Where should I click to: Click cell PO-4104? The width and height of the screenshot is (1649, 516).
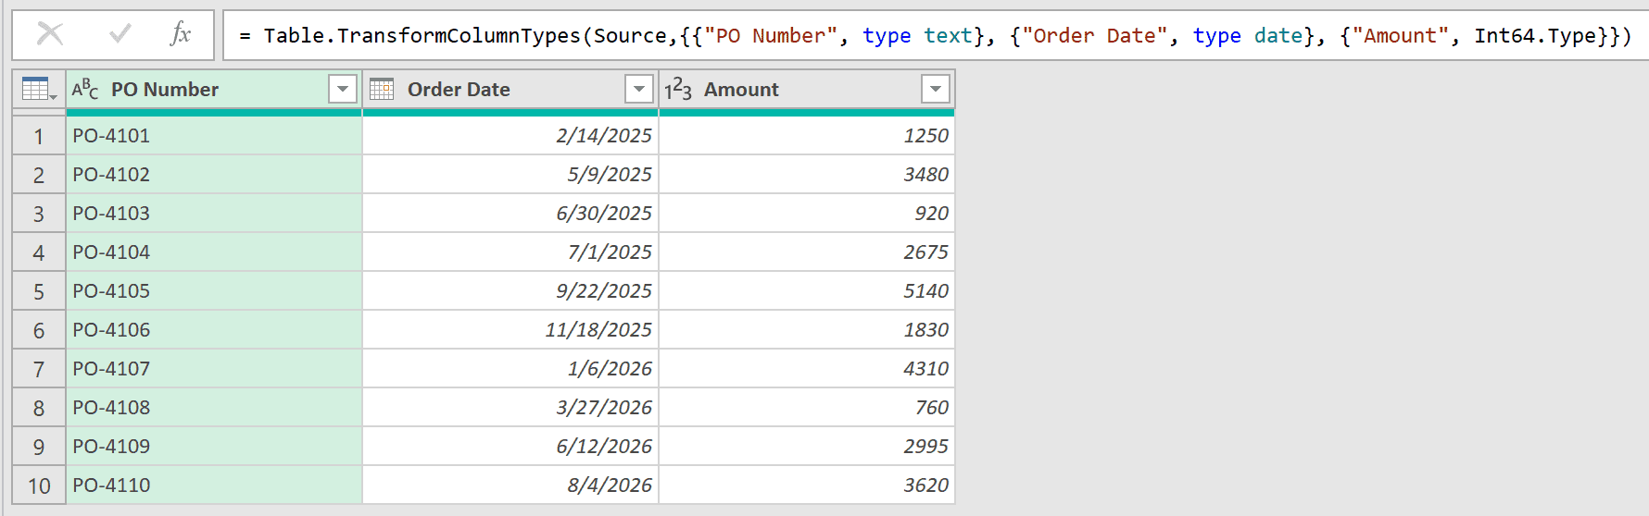pyautogui.click(x=214, y=252)
